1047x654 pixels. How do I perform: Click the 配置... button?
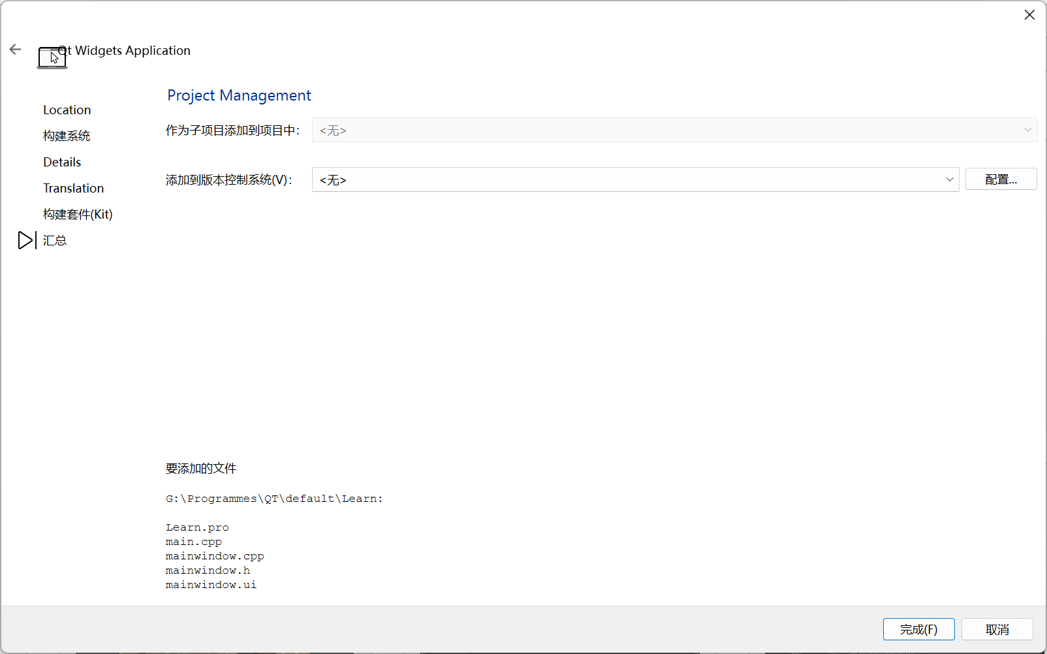click(x=1001, y=179)
